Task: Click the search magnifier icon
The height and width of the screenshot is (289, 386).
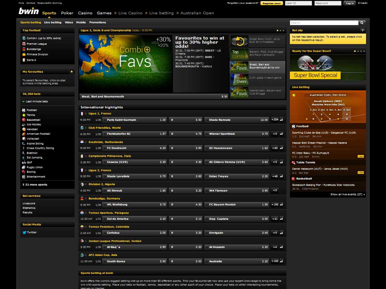Action: 361,23
